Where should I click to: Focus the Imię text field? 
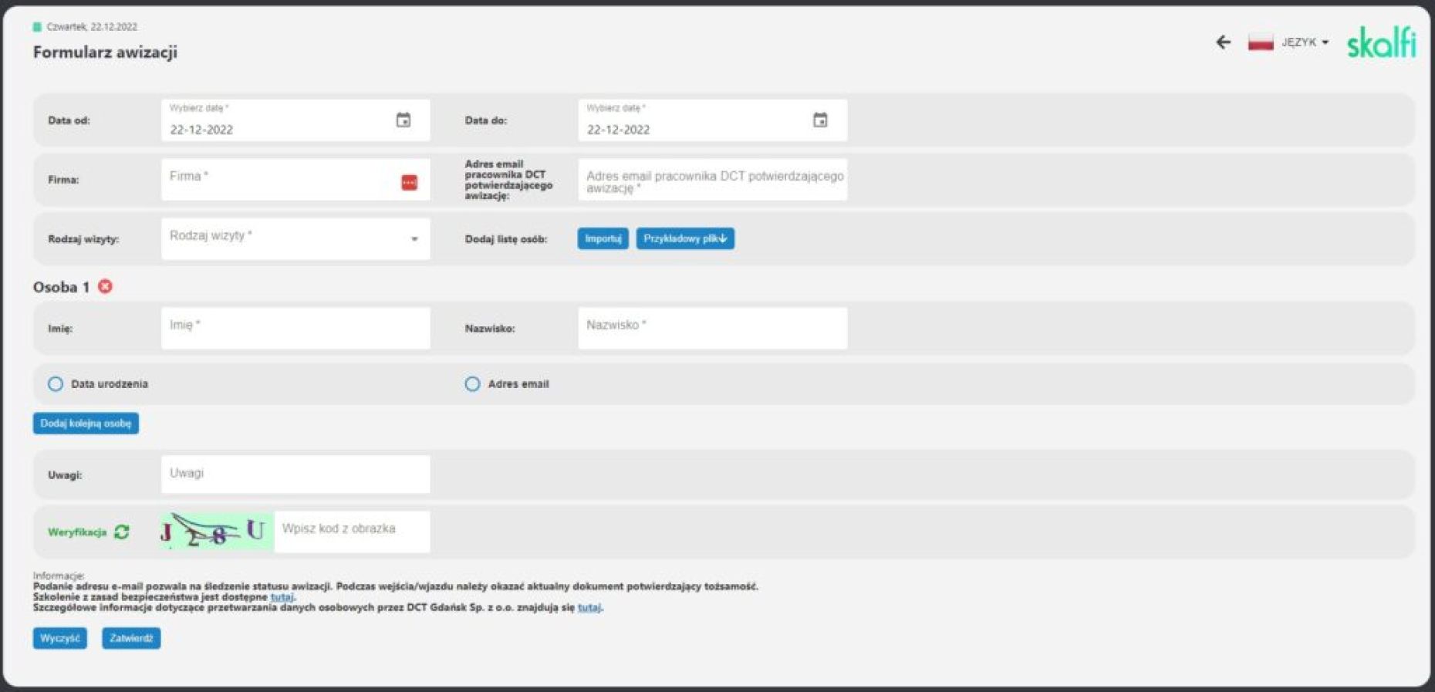295,328
